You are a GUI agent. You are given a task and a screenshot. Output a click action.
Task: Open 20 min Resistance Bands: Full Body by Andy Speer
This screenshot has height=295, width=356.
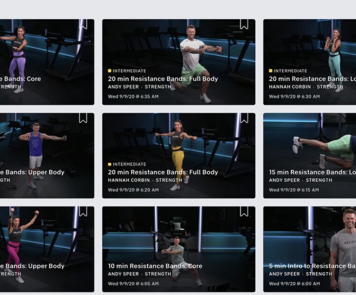178,62
